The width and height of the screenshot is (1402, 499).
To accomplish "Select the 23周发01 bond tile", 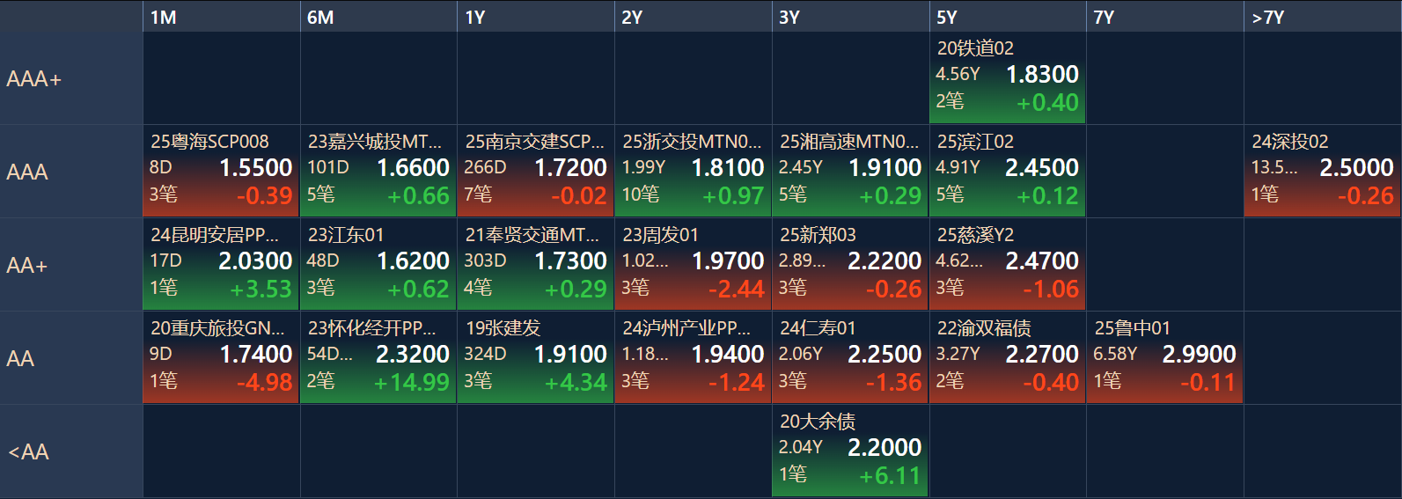I will coord(694,265).
